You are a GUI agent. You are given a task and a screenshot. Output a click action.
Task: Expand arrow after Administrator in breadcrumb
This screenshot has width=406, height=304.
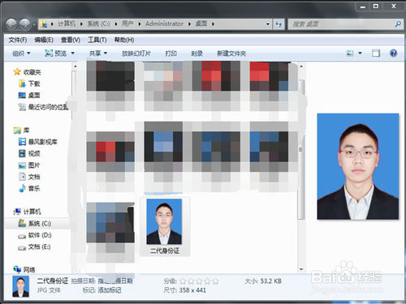(189, 24)
